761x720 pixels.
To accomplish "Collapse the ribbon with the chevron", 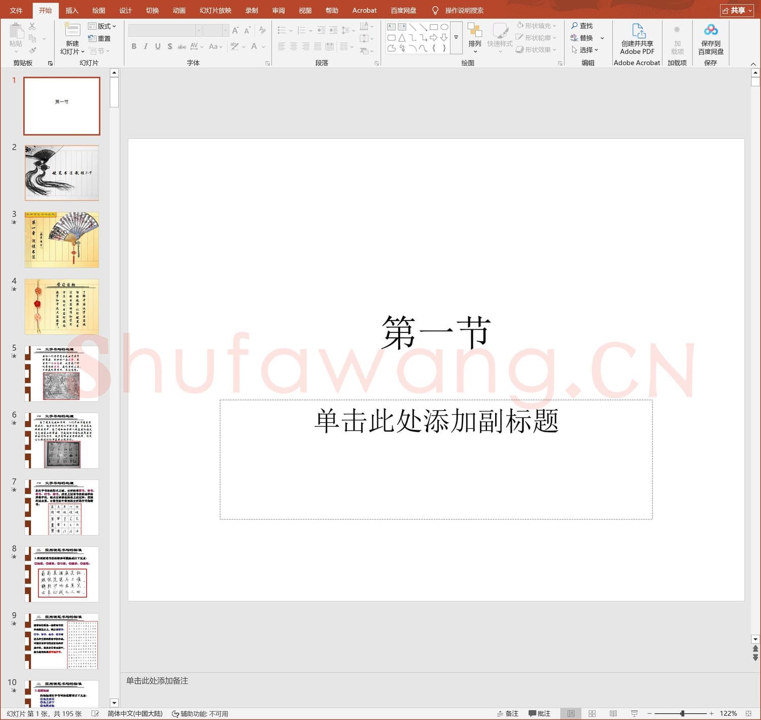I will (753, 64).
